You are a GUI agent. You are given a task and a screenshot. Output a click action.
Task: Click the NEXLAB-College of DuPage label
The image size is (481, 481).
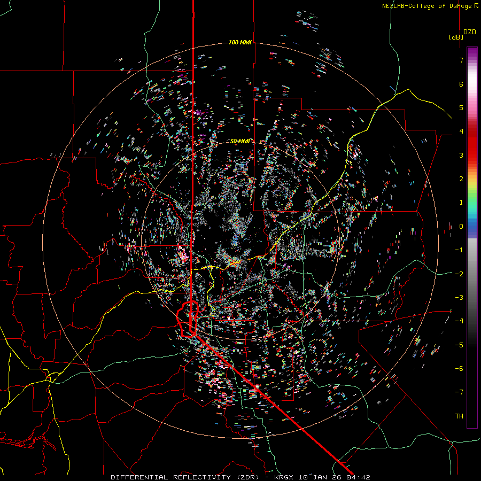pyautogui.click(x=430, y=6)
